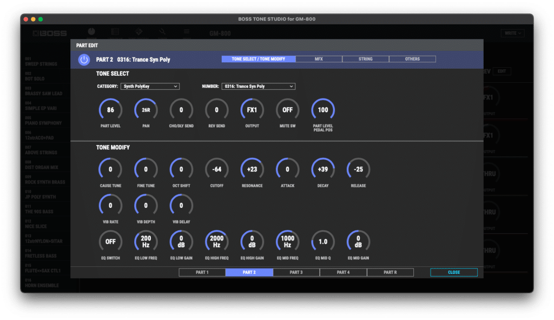Click the EQ High Gain knob
This screenshot has width=554, height=320.
(x=252, y=241)
